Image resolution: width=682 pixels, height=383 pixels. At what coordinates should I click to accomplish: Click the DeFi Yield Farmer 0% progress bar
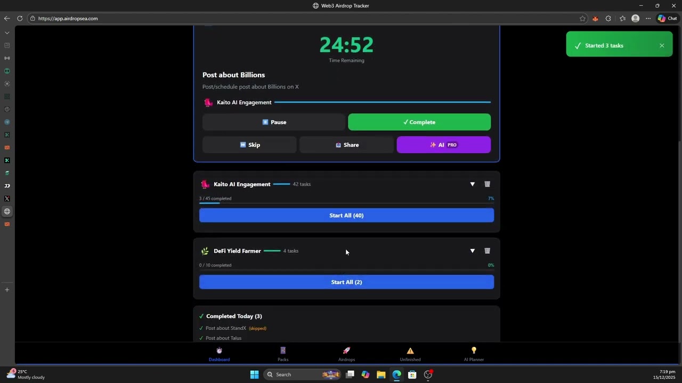tap(346, 270)
